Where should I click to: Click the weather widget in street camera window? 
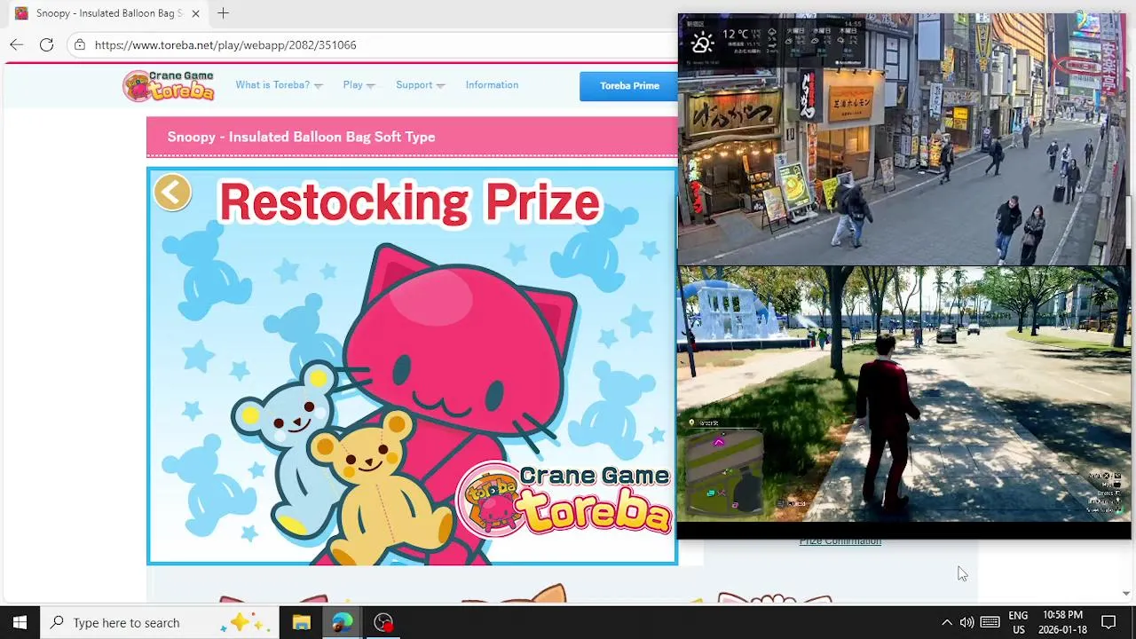click(774, 40)
